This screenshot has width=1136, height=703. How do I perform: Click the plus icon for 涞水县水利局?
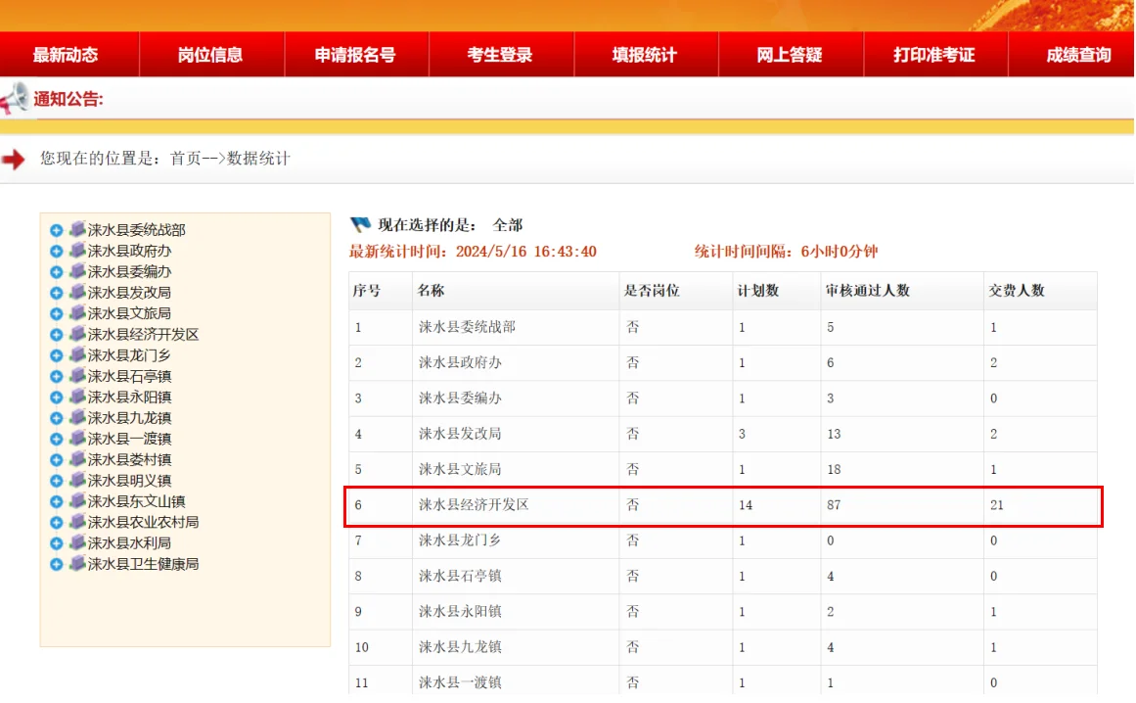[57, 544]
